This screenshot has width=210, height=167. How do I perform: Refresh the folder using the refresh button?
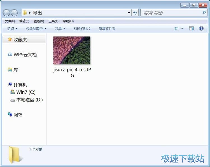[135, 13]
